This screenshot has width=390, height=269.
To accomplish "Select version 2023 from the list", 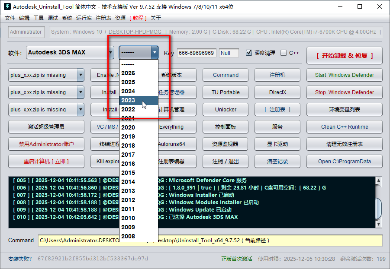I will pyautogui.click(x=139, y=100).
